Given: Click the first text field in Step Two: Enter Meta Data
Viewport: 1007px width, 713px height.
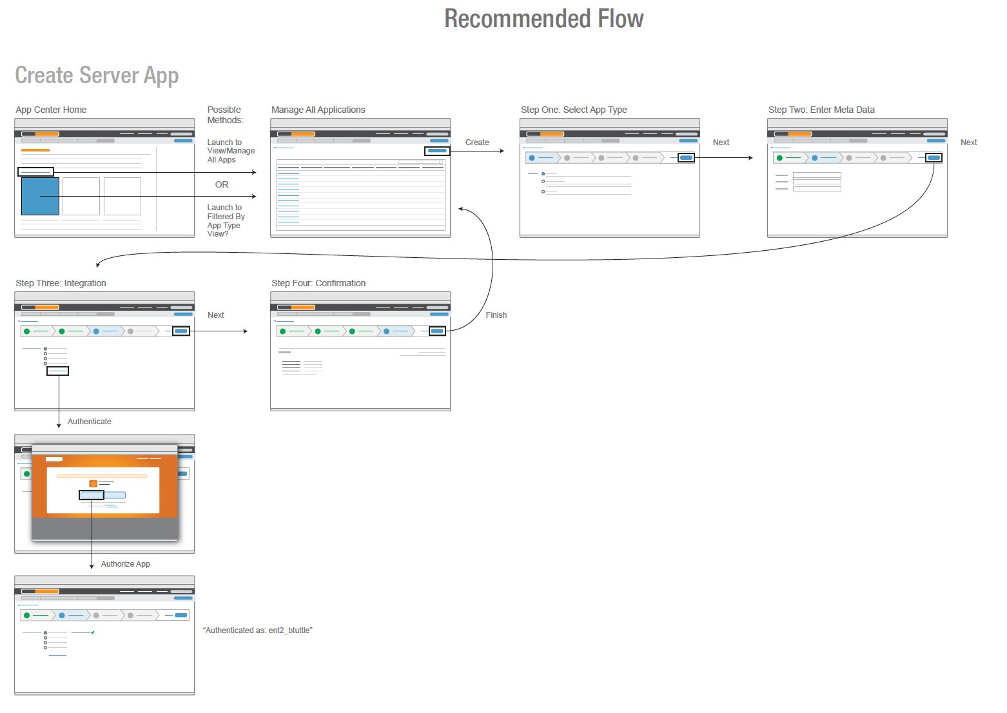Looking at the screenshot, I should click(x=817, y=175).
